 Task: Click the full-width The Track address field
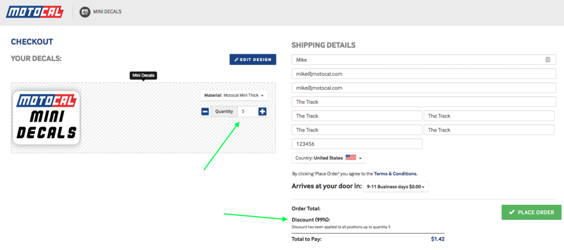point(424,102)
